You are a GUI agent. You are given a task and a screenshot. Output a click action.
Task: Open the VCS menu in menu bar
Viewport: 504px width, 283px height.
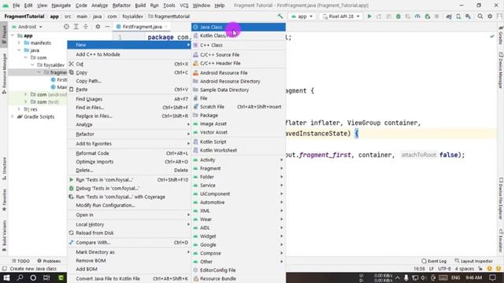pos(183,6)
